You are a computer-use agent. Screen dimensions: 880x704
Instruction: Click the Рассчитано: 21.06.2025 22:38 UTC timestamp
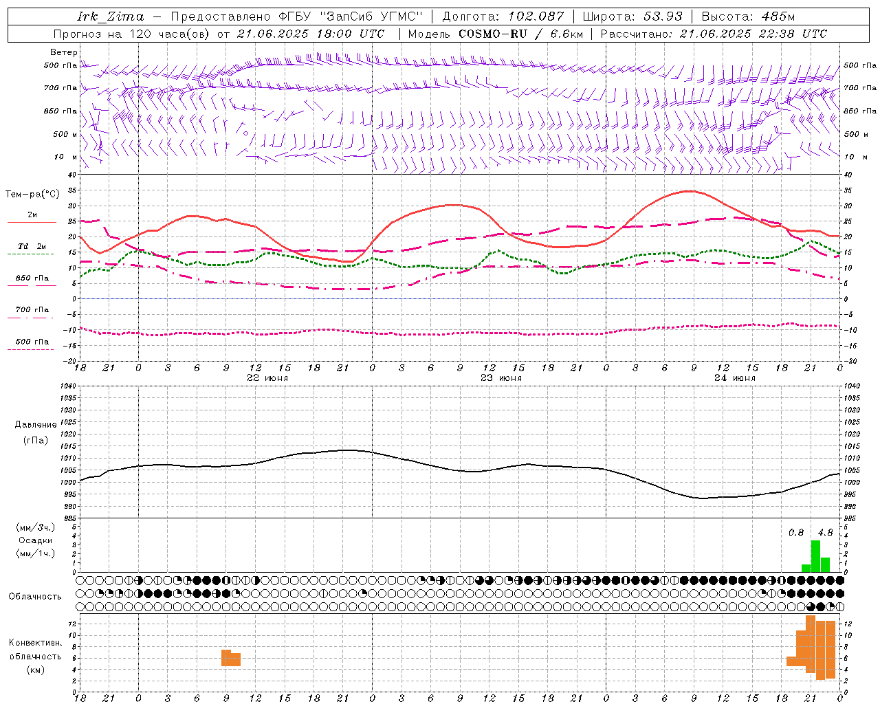coord(714,34)
